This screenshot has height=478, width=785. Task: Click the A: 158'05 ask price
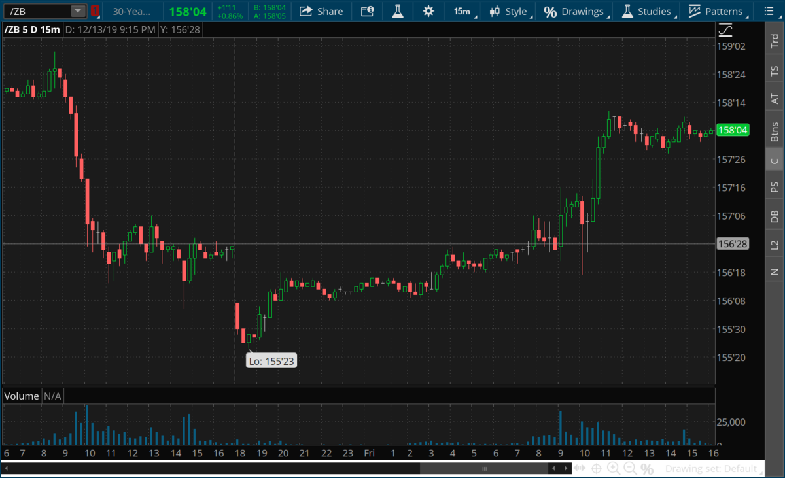pos(270,16)
